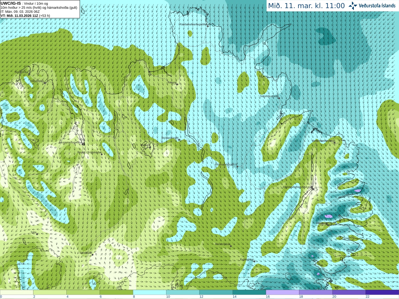The width and height of the screenshot is (399, 299).
Task: Click the above-22 m/s dark purple swatch
Action: point(382,292)
